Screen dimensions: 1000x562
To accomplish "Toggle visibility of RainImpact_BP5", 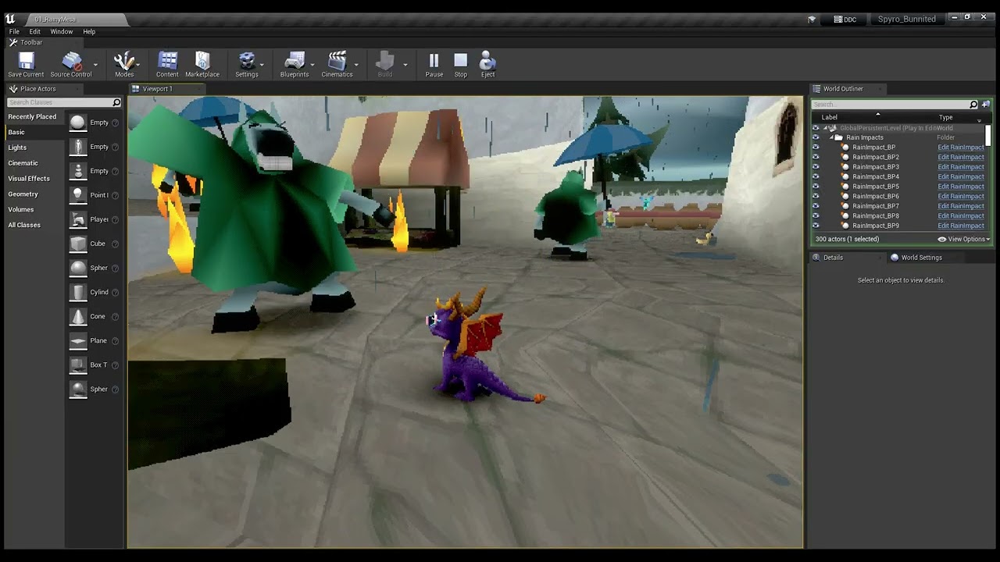I will coord(816,187).
